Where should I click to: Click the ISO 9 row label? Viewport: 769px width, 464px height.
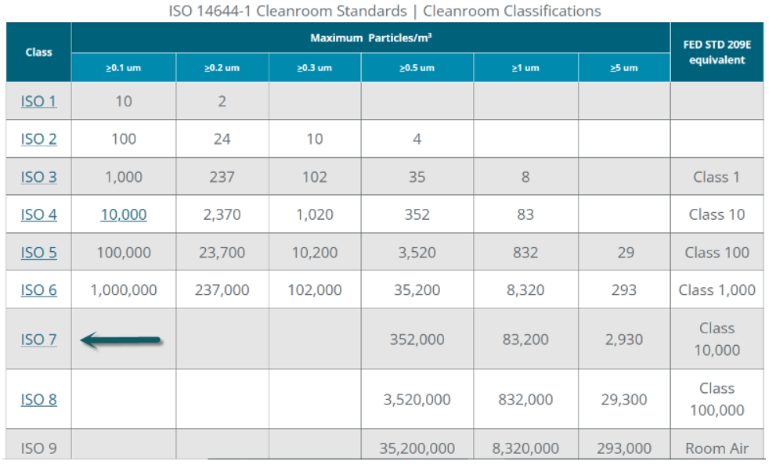[38, 448]
